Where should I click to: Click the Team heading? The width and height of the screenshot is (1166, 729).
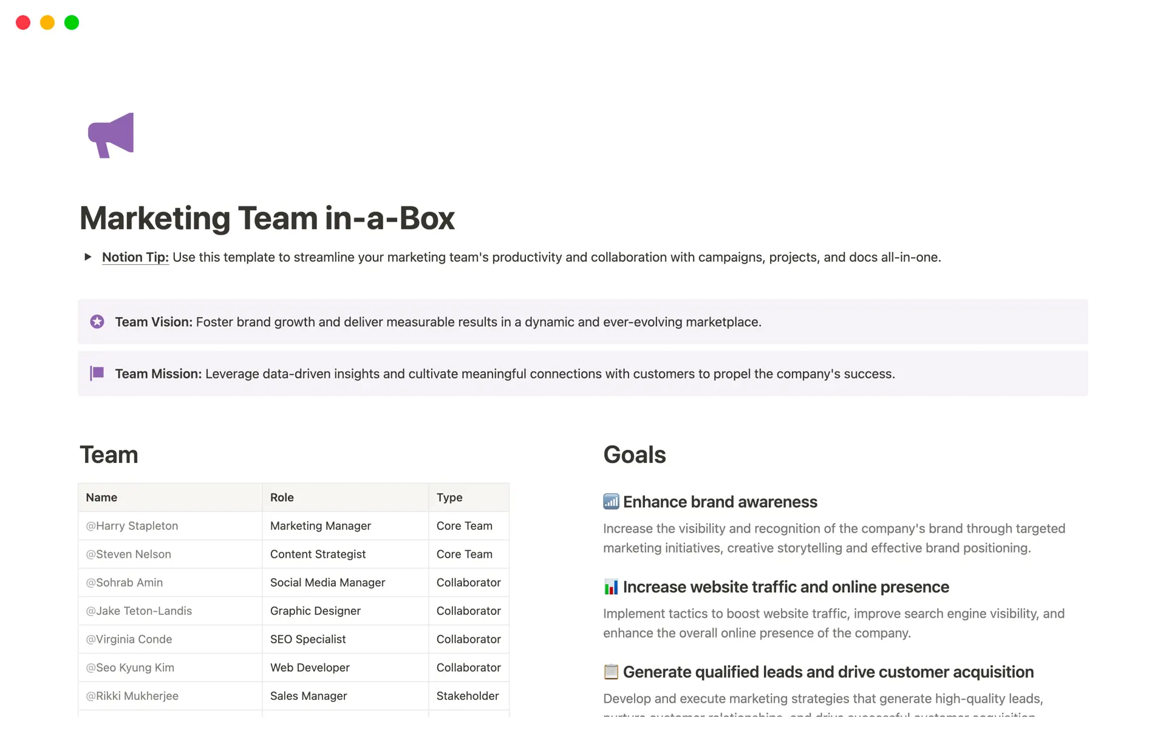pos(109,455)
